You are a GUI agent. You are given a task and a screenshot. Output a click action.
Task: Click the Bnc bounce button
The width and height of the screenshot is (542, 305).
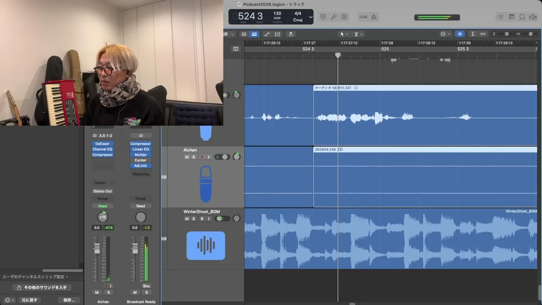pos(147,286)
